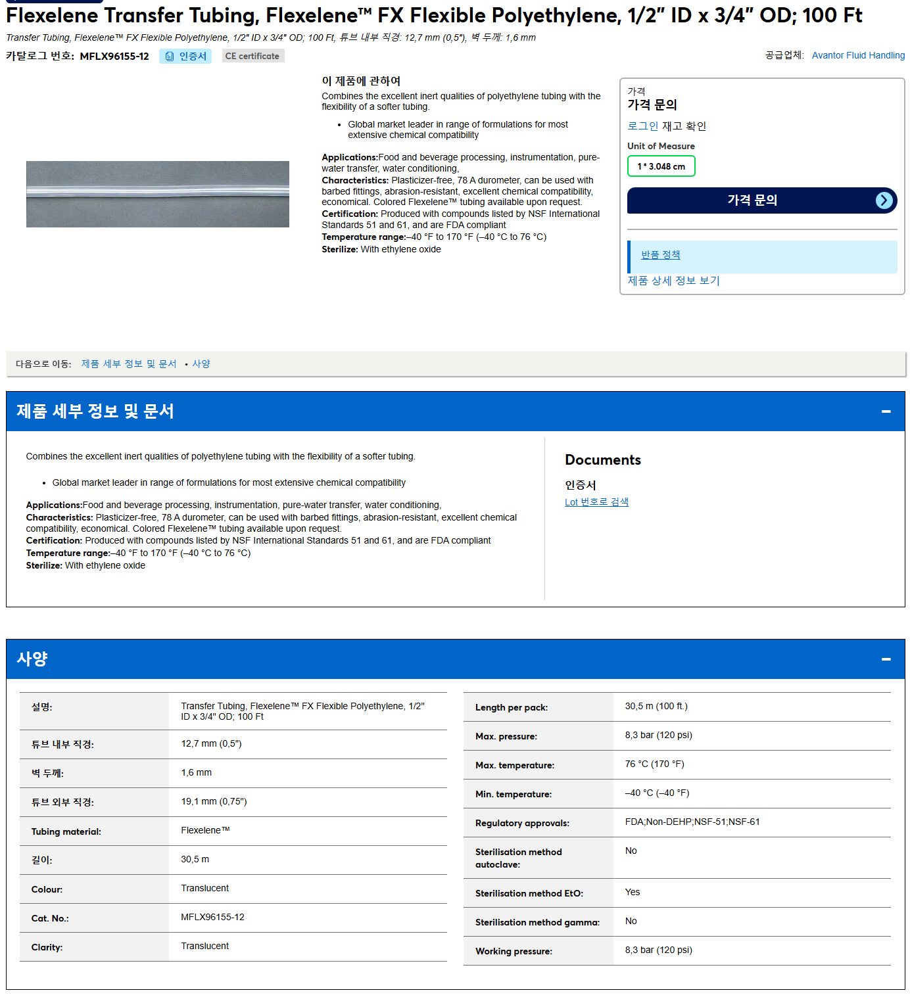This screenshot has width=910, height=1003.
Task: Click the Documents heading
Action: pyautogui.click(x=603, y=460)
